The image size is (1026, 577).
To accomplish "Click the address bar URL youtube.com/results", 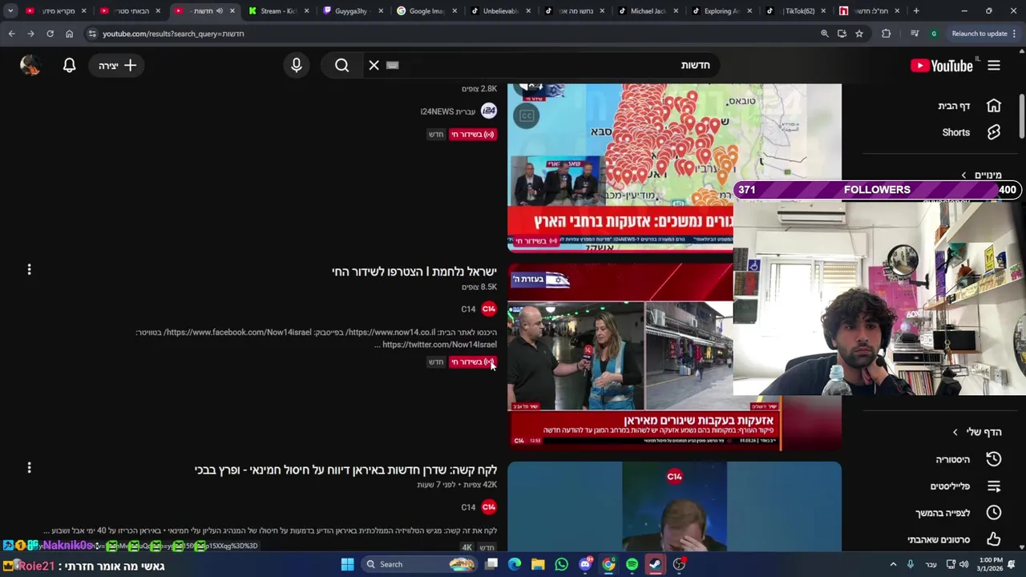I will click(173, 34).
